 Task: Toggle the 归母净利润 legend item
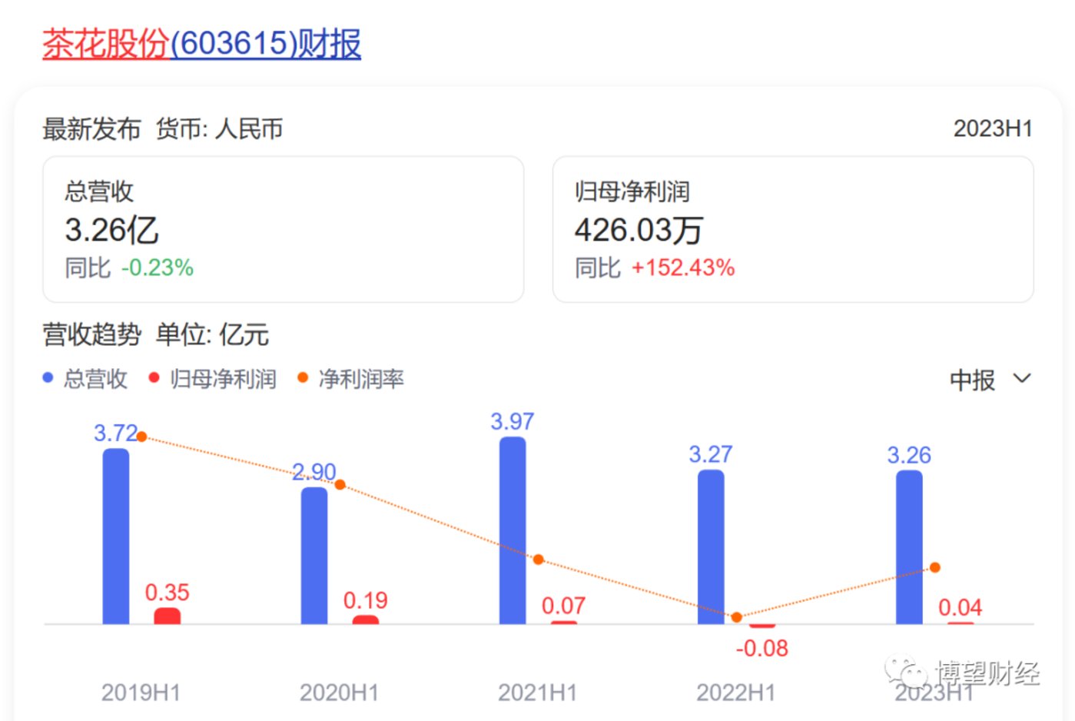tap(212, 379)
